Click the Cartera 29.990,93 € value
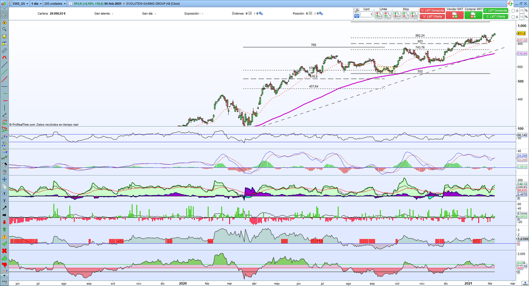This screenshot has width=529, height=286. tap(57, 13)
